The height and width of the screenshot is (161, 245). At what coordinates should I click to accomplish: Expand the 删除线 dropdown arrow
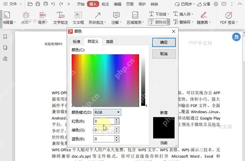click(168, 22)
